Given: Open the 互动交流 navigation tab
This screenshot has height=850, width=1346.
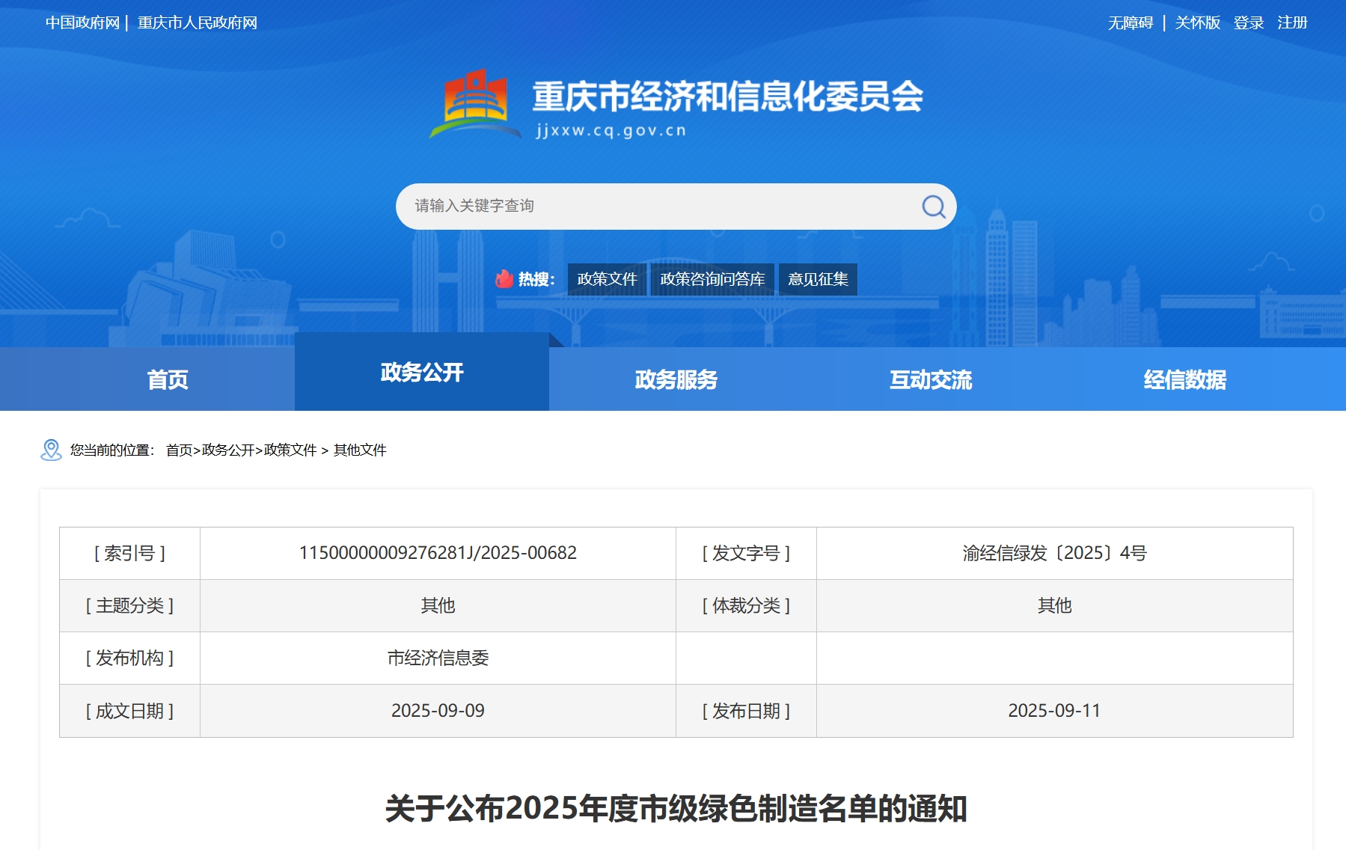Looking at the screenshot, I should [x=930, y=379].
